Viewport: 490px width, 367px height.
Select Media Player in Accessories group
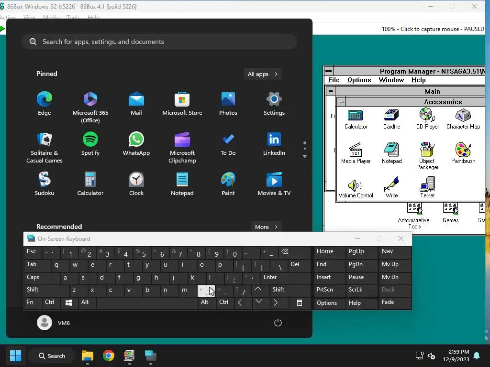pos(356,153)
